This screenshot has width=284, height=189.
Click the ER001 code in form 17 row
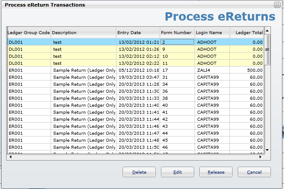click(29, 70)
